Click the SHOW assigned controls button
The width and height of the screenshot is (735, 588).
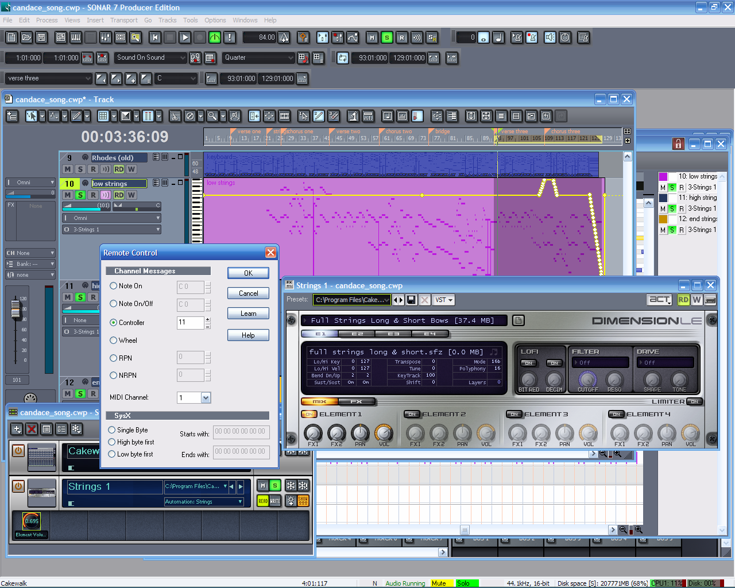coord(303,501)
